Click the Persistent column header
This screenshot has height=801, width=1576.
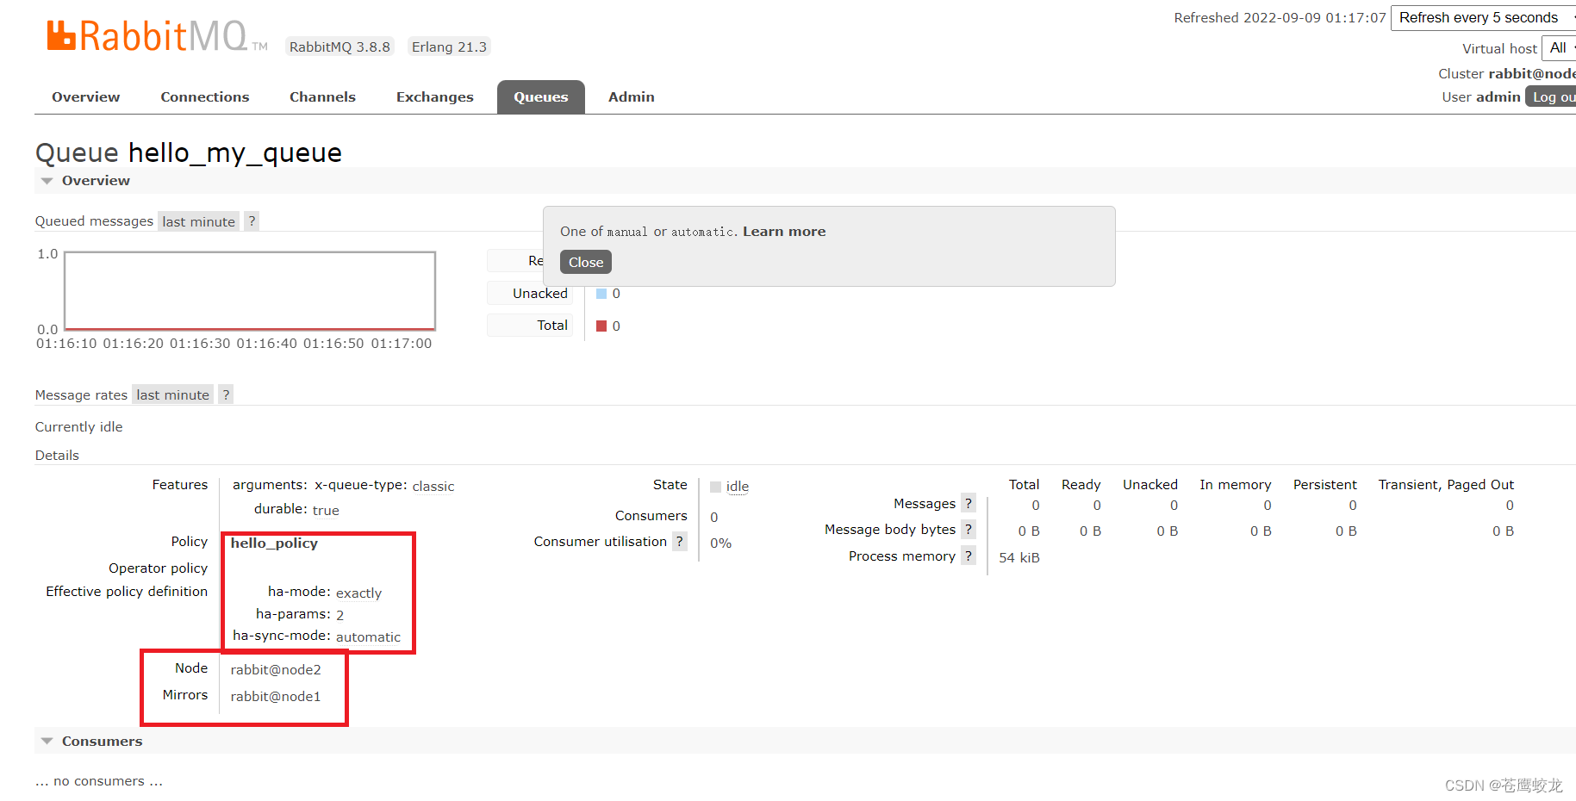coord(1324,485)
